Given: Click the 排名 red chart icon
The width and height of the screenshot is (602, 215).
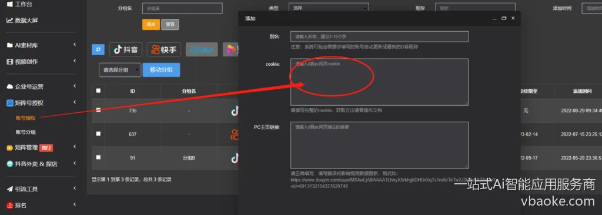Looking at the screenshot, I should coord(10,206).
